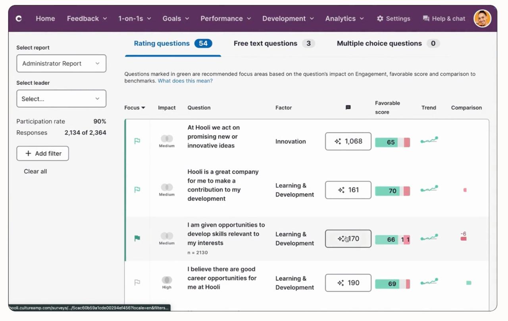Click the Medium impact icon for Innovation question

point(167,139)
